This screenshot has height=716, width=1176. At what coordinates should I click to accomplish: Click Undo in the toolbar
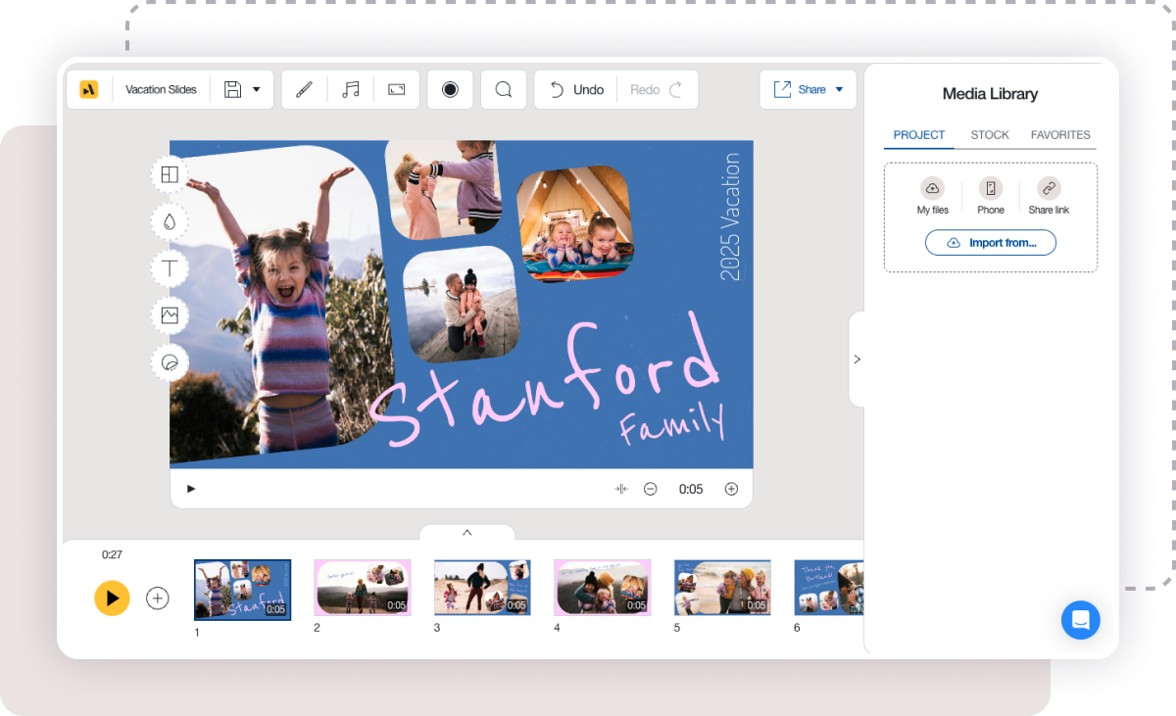578,89
